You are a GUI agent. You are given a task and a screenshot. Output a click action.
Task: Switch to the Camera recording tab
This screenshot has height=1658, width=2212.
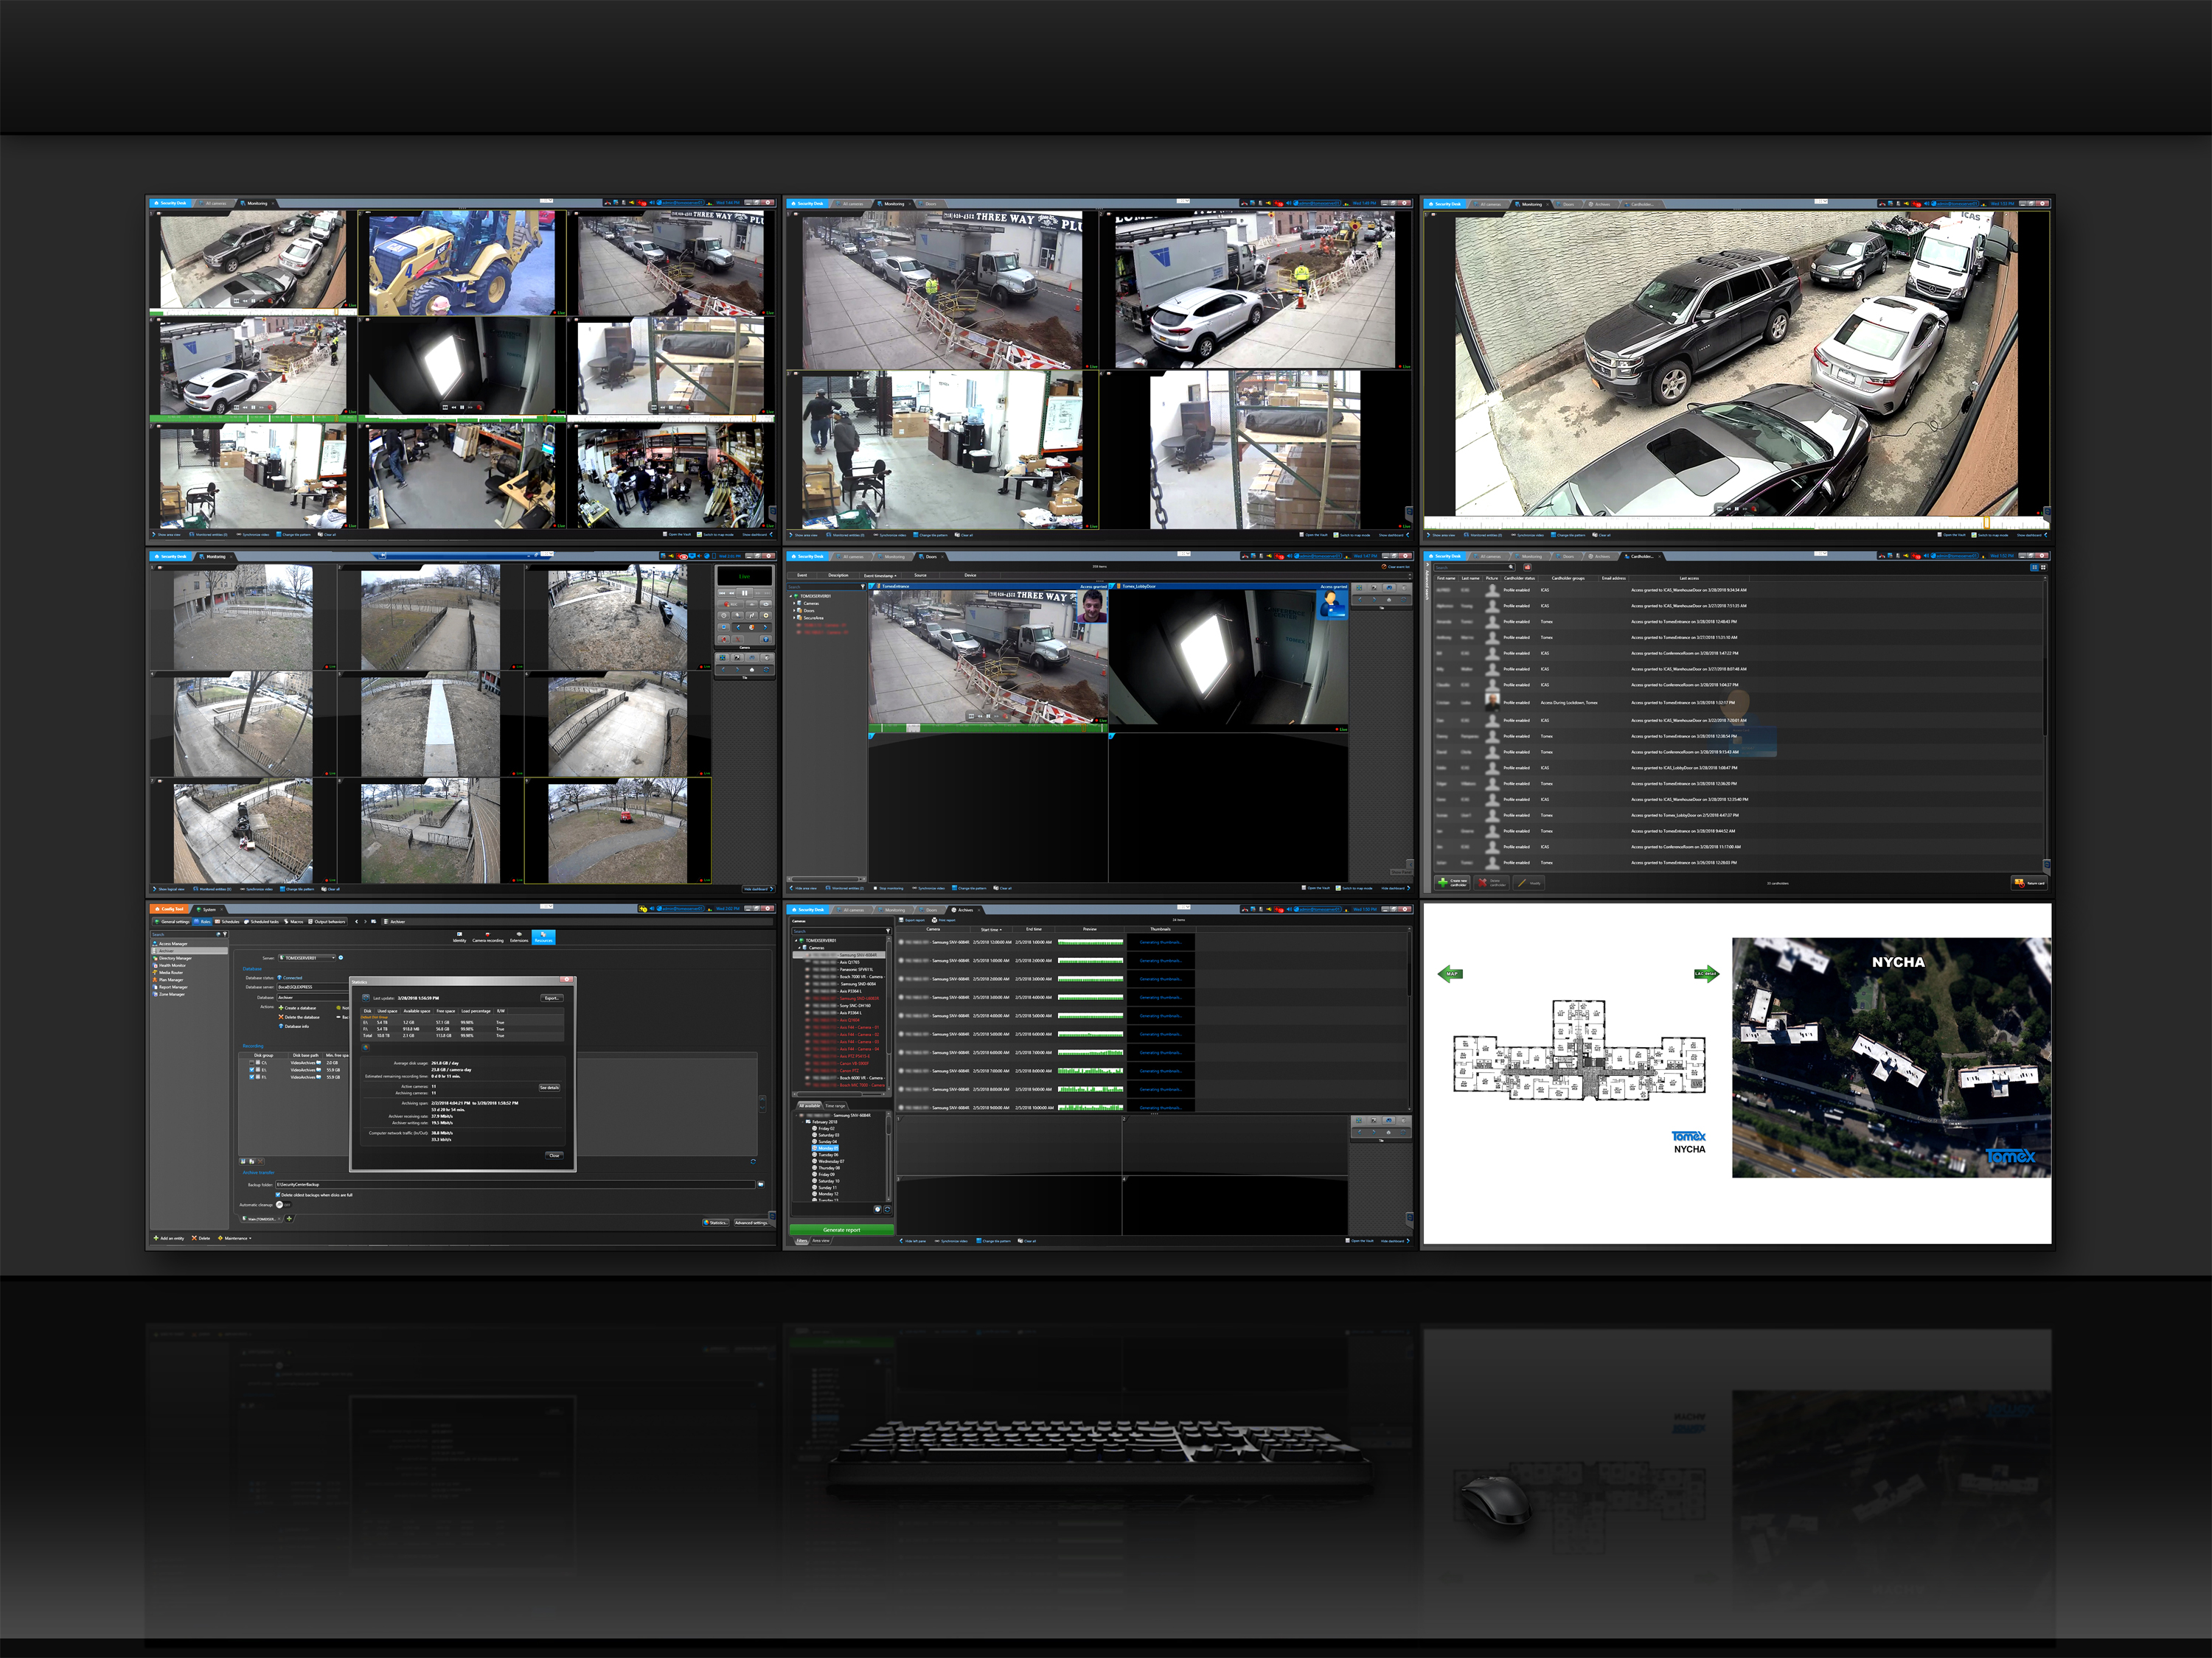click(x=488, y=937)
